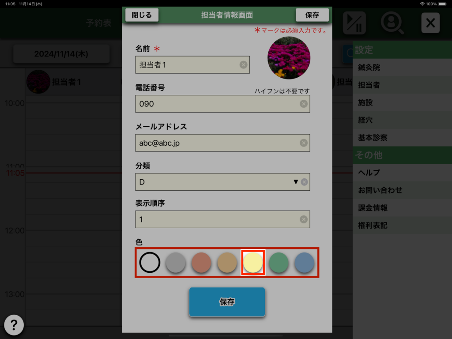Open the customer search icon
Screen dimensions: 452x339
[x=392, y=23]
